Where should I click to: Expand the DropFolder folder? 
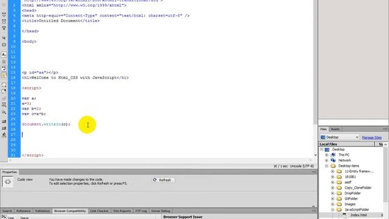click(332, 193)
